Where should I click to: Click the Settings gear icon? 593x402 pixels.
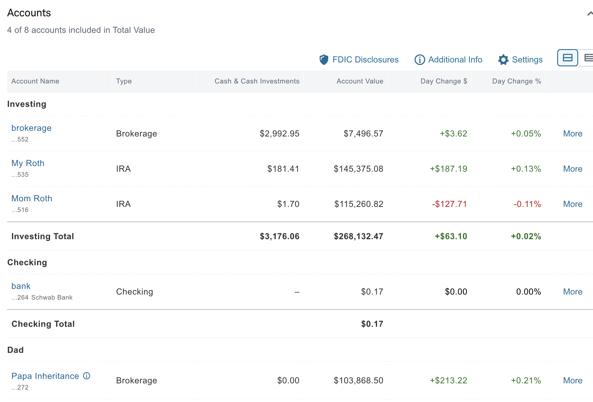pyautogui.click(x=503, y=60)
